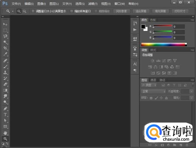Enable 缩放所有窗口 checkbox
The image size is (196, 148).
72,11
